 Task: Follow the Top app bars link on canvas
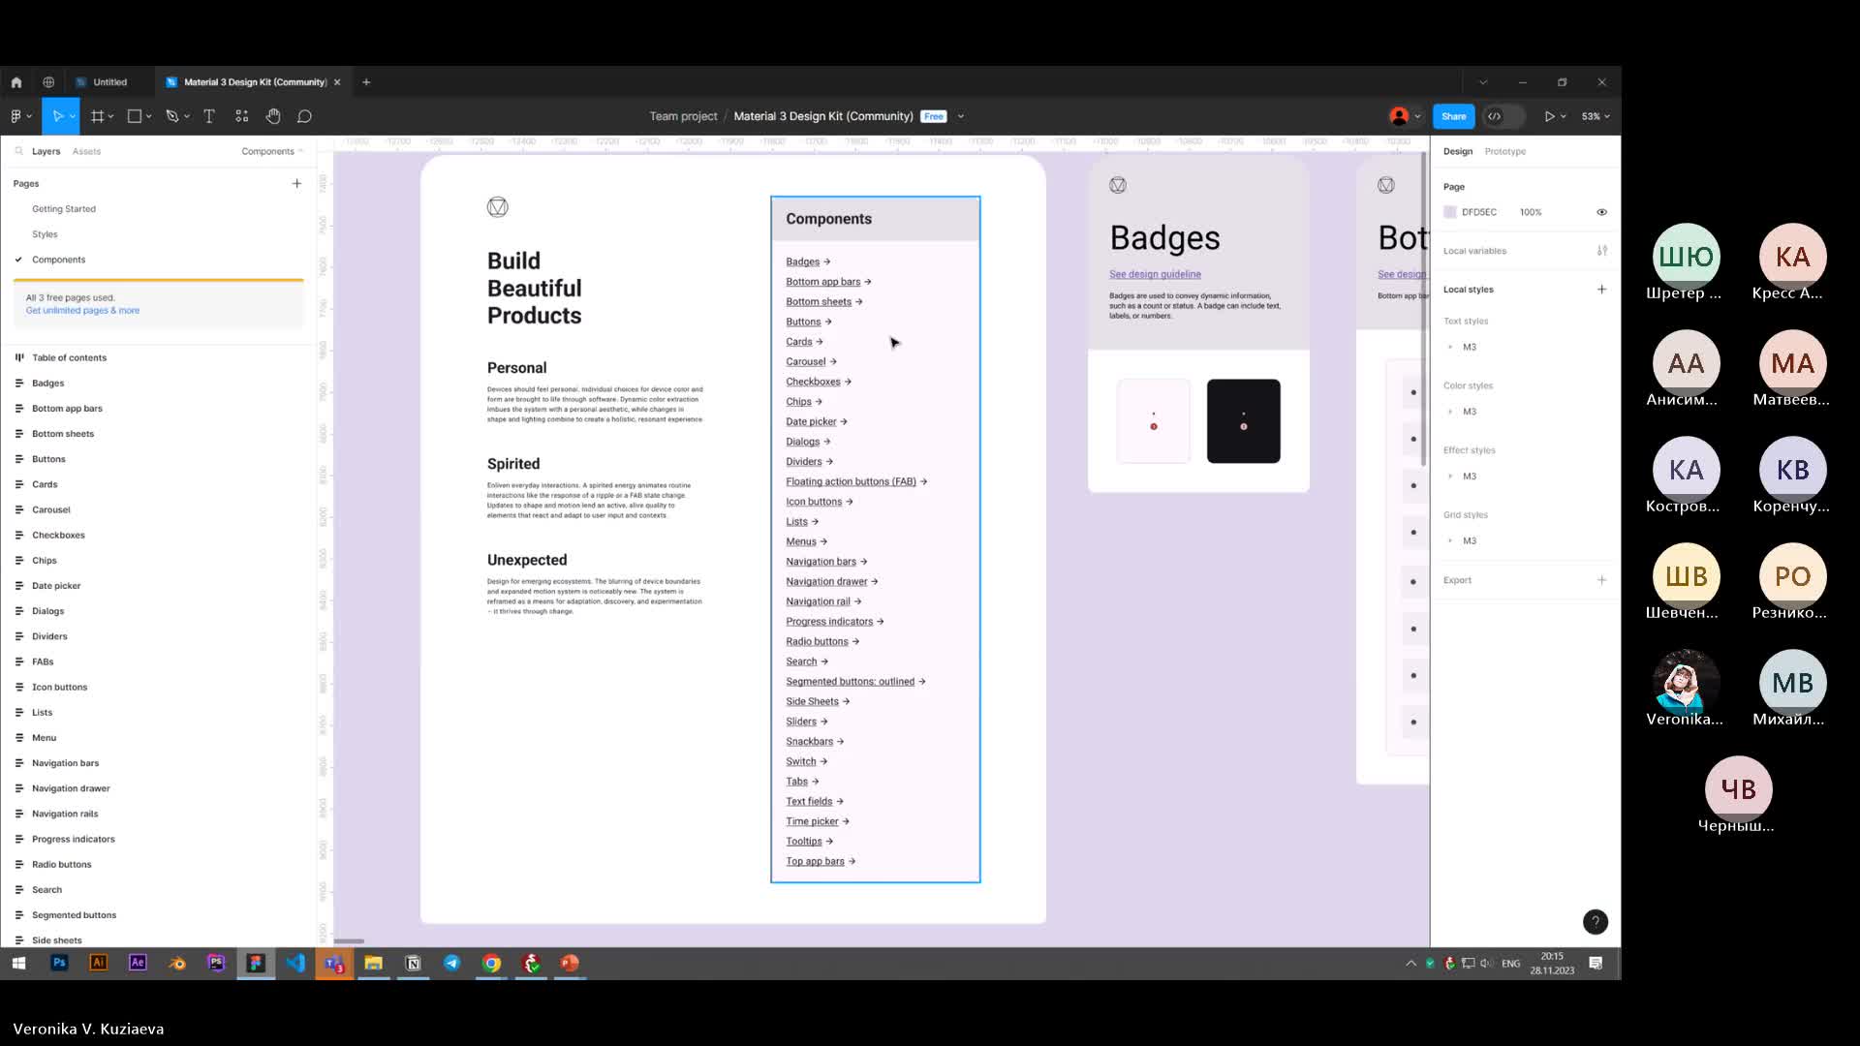(x=820, y=861)
